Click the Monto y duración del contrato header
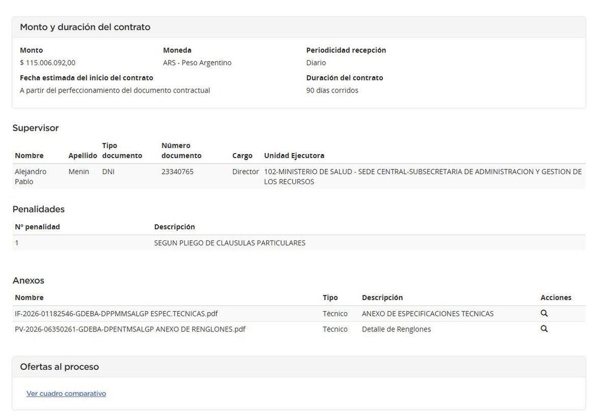This screenshot has width=611, height=417. pyautogui.click(x=85, y=27)
